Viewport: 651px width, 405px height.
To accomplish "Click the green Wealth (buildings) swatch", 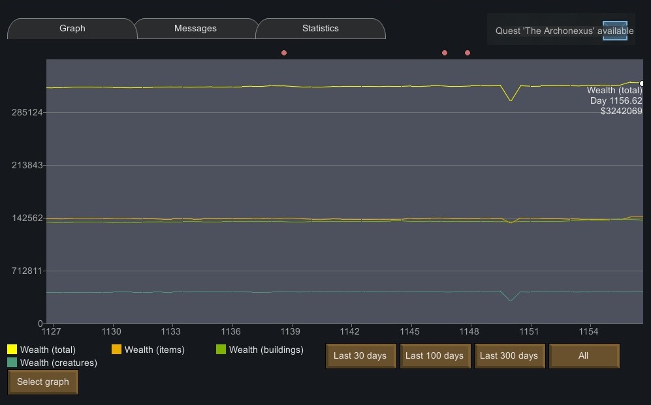I will (x=221, y=350).
